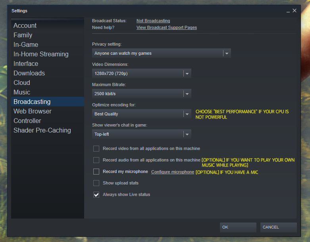Click Best Quality dropdown arrow
Image resolution: width=310 pixels, height=242 pixels.
coord(187,114)
